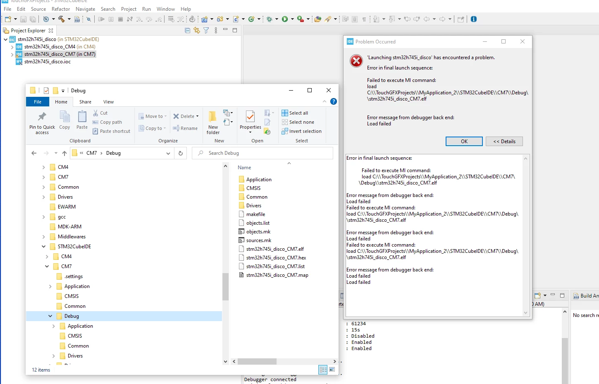Viewport: 599px width, 384px height.
Task: Open the Navigate menu in IDE
Action: [86, 9]
